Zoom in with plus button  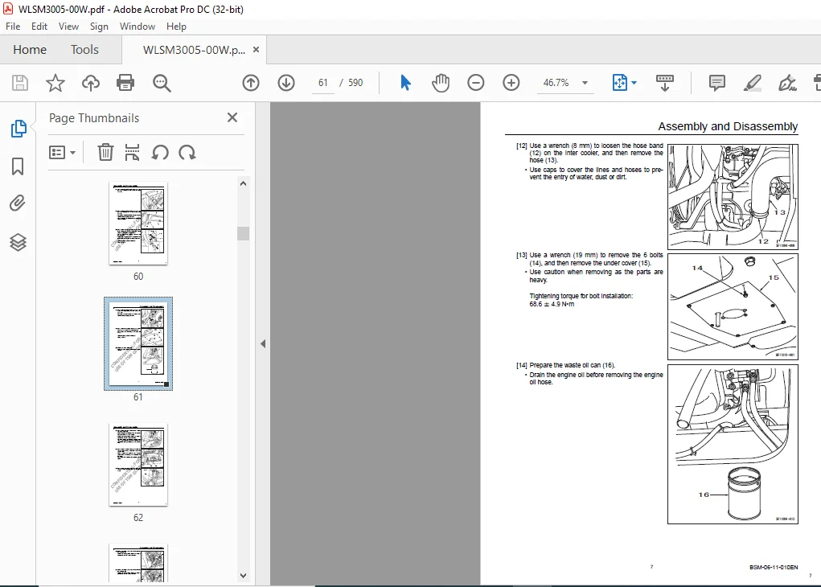click(511, 83)
